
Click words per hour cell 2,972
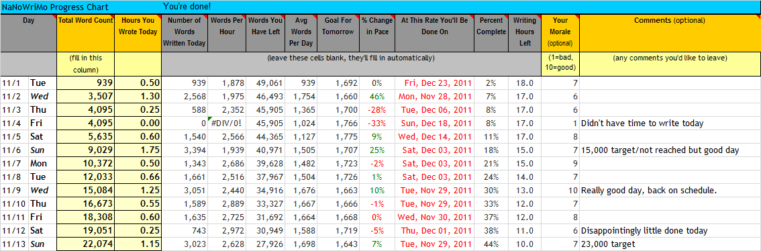point(227,231)
